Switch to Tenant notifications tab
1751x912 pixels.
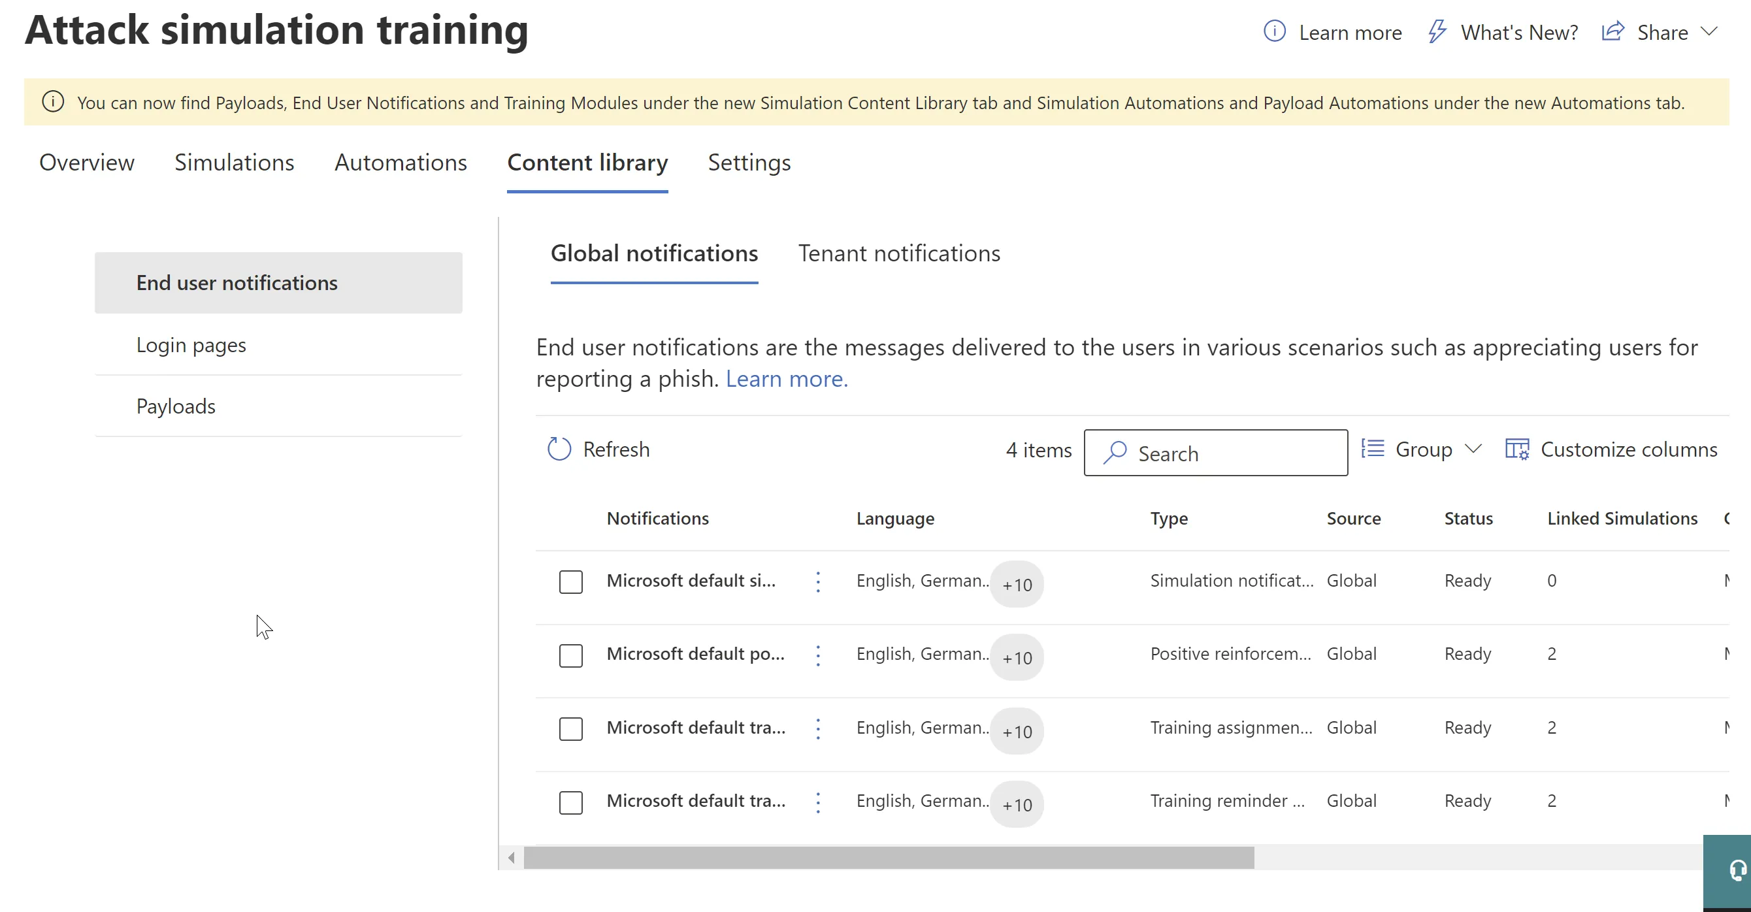tap(899, 253)
